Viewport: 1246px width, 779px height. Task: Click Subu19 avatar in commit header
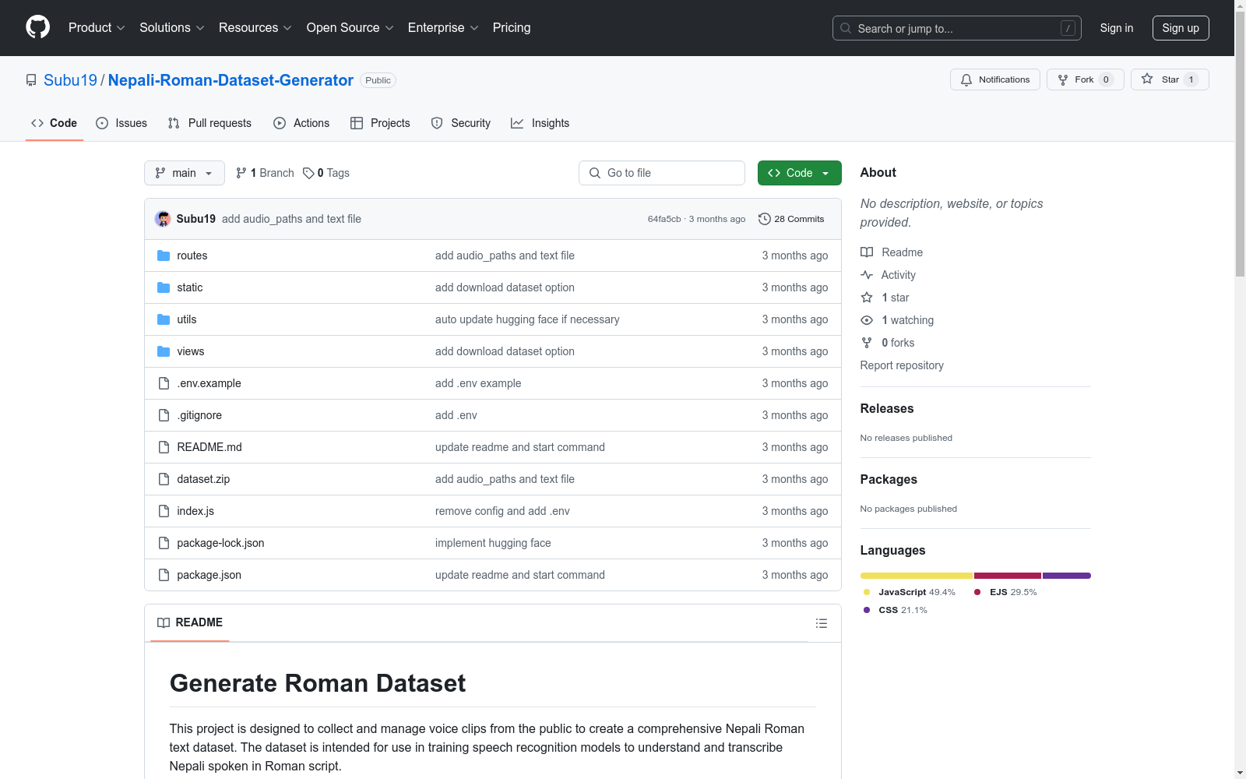point(163,219)
